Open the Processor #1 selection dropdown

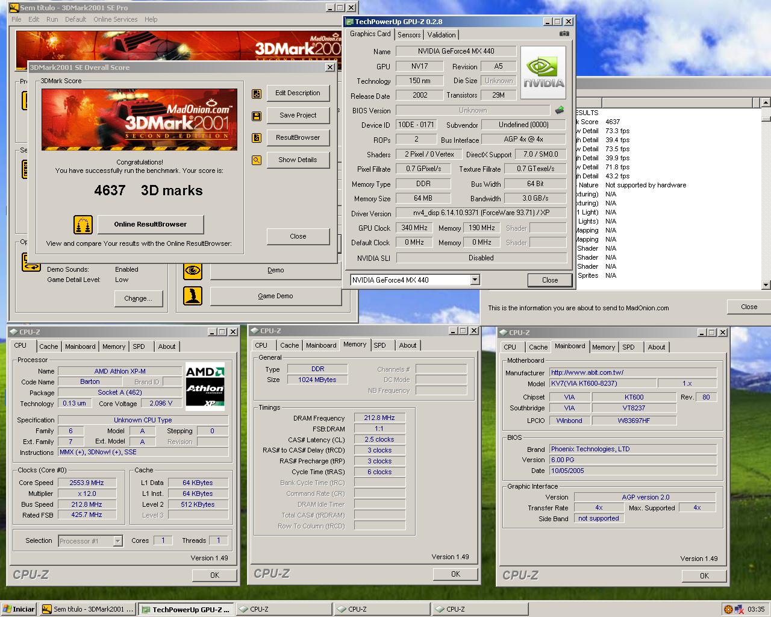click(118, 541)
